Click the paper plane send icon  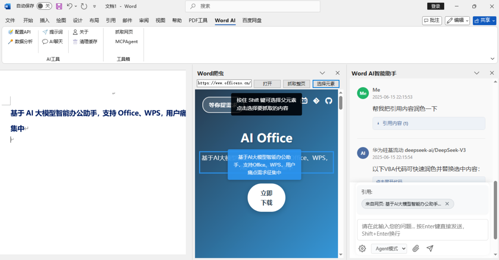[430, 248]
